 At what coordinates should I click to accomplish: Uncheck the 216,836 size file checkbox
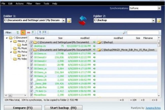click(31, 57)
